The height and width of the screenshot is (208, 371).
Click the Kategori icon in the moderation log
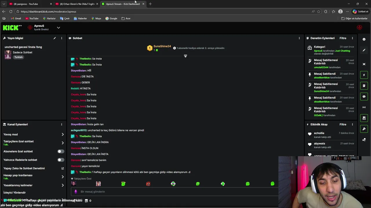310,48
